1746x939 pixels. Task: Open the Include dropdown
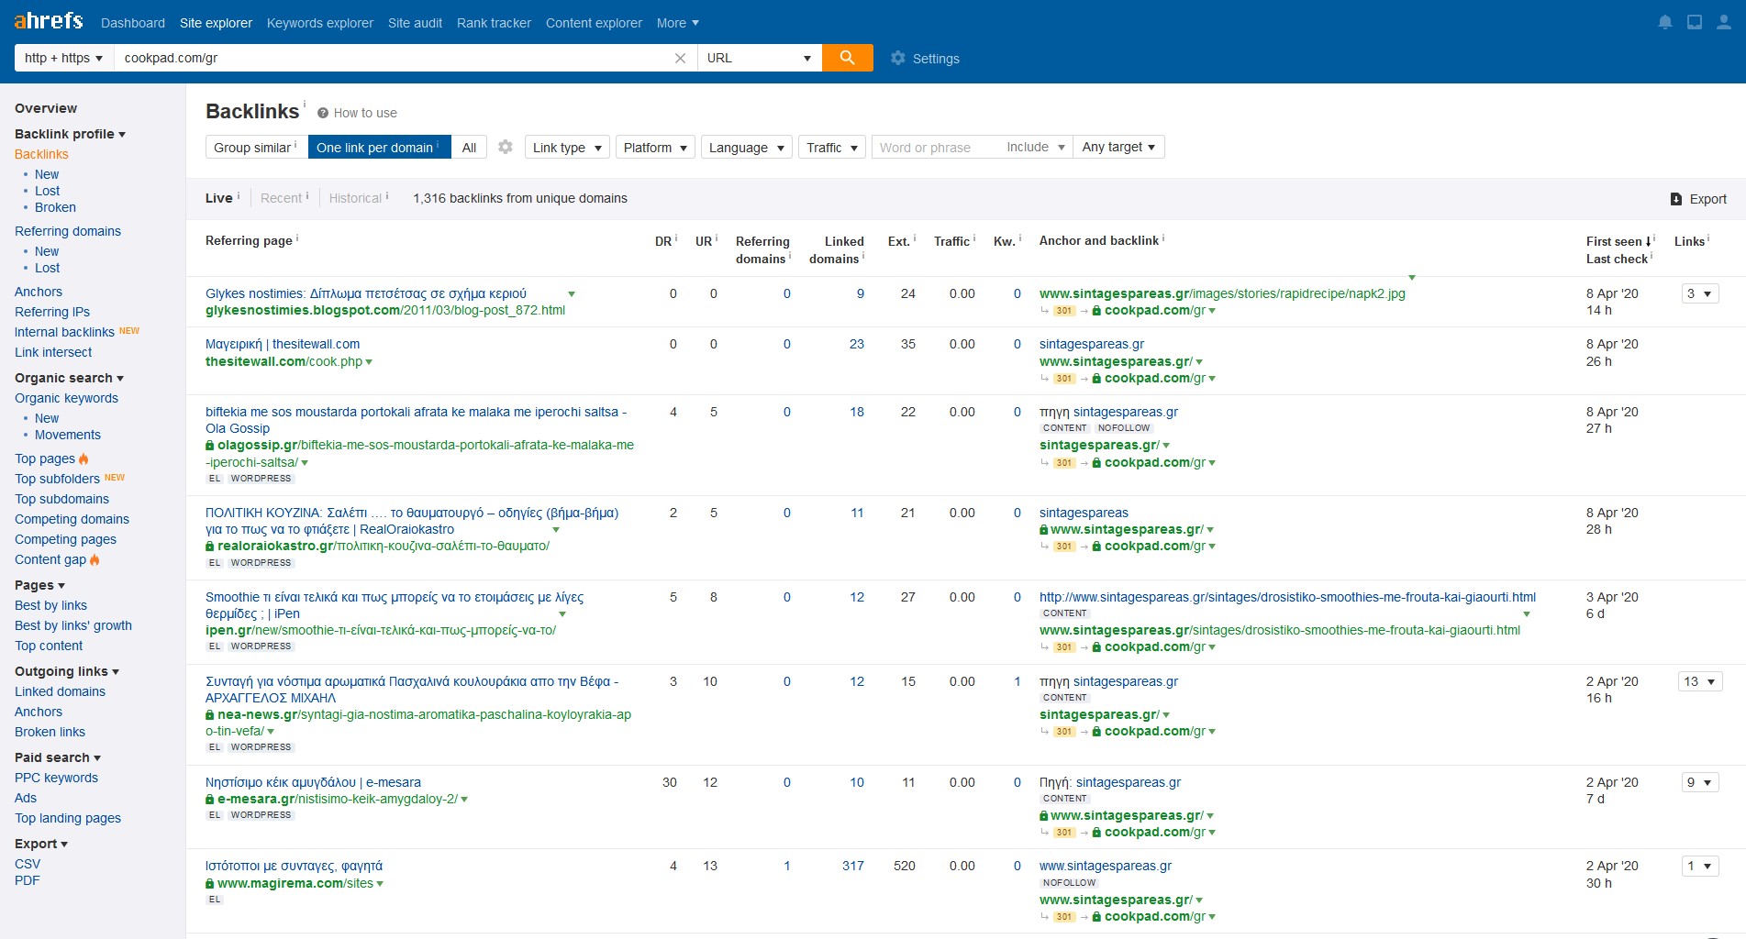coord(1036,147)
